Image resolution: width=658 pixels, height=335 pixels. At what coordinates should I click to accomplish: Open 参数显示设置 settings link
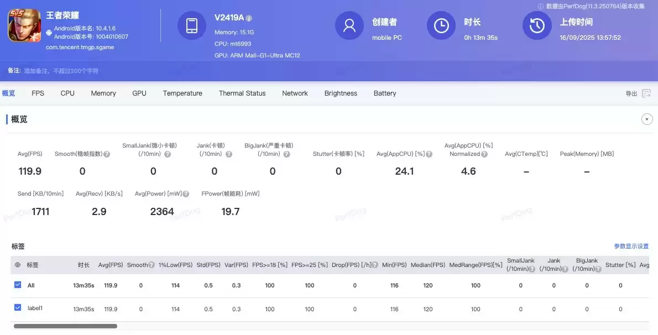[631, 246]
